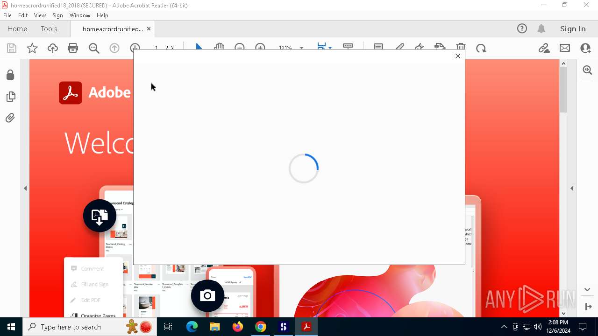Click vertical scrollbar down arrow
This screenshot has height=336, width=598.
point(563,314)
